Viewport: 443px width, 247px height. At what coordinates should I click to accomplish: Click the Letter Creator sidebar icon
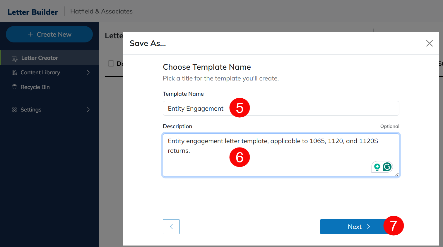(14, 58)
